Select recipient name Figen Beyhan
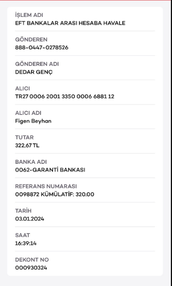The image size is (172, 286). tap(33, 121)
